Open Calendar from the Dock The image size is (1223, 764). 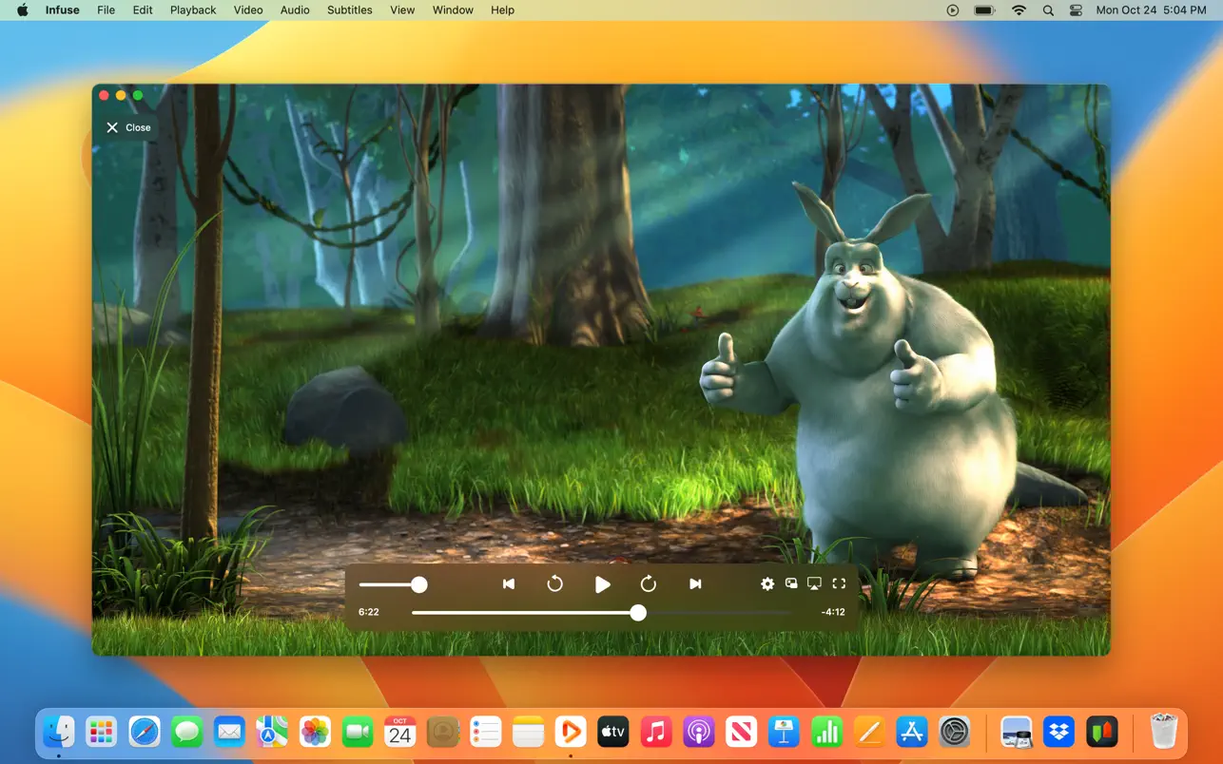(400, 732)
